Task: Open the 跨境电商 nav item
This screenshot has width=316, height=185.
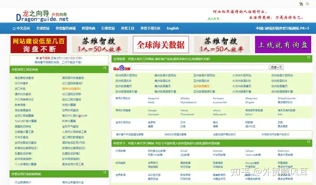Action: (x=89, y=28)
